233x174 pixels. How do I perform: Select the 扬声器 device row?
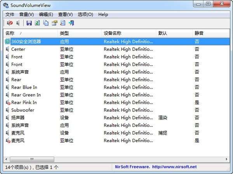point(116,118)
